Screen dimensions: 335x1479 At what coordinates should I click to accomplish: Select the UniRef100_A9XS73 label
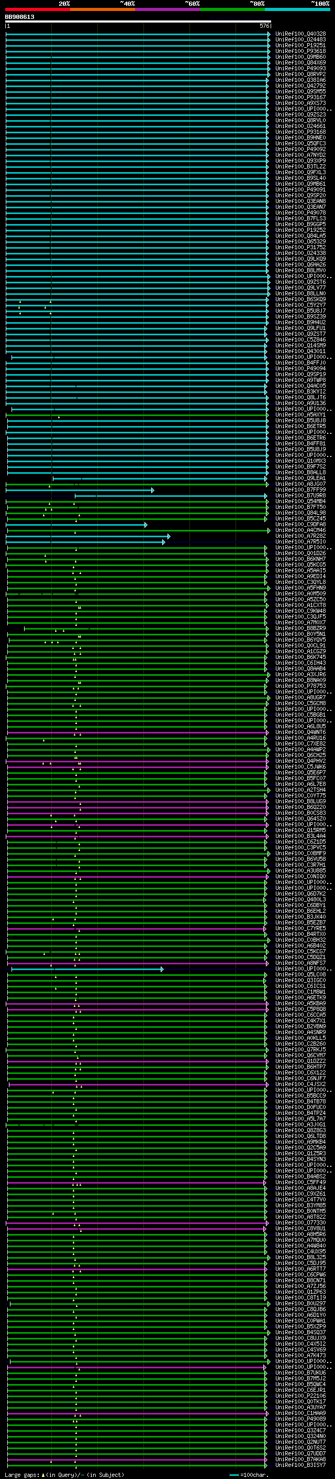pyautogui.click(x=300, y=103)
